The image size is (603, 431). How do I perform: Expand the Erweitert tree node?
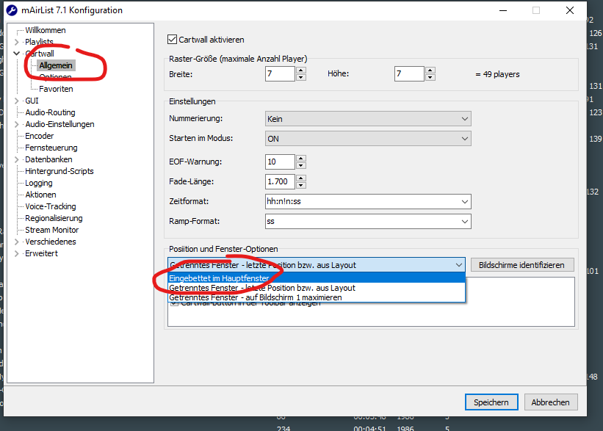pos(17,253)
